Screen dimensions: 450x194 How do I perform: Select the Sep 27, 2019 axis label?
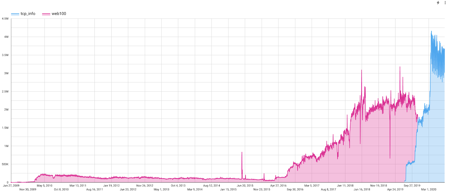[x=412, y=186]
